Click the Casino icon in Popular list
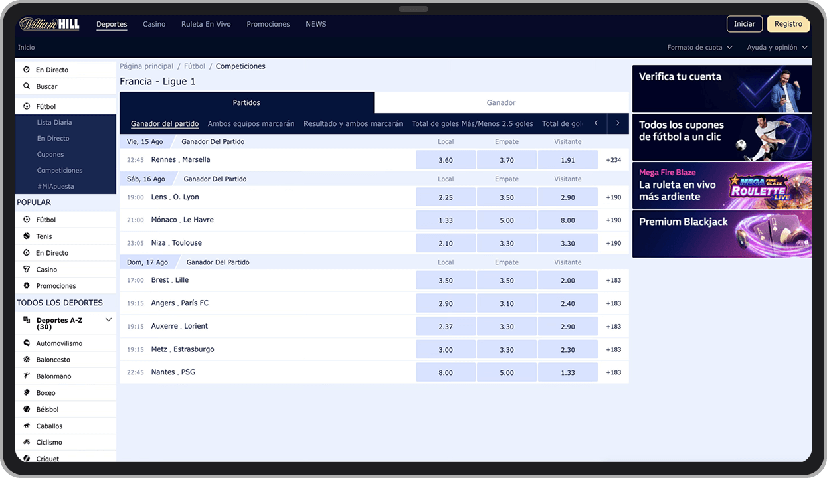Image resolution: width=827 pixels, height=478 pixels. [27, 270]
